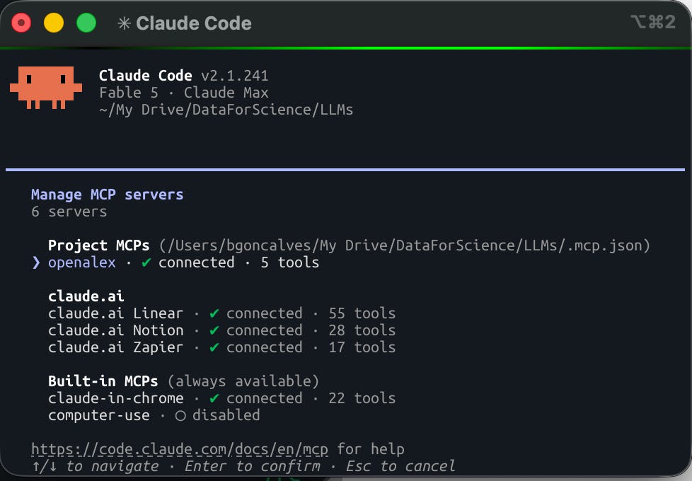Image resolution: width=692 pixels, height=481 pixels.
Task: Click the green checkmark beside openalex
Action: [146, 262]
